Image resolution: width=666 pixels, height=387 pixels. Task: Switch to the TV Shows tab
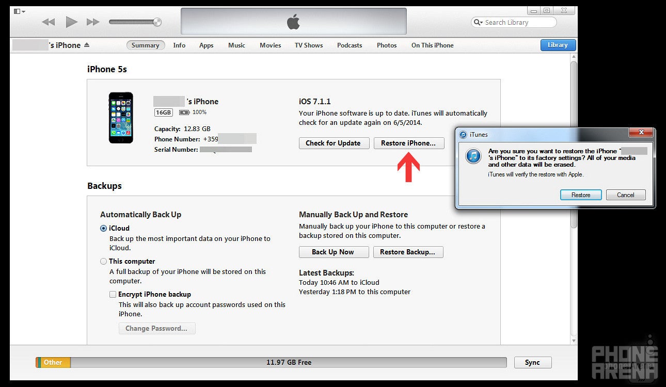(309, 45)
